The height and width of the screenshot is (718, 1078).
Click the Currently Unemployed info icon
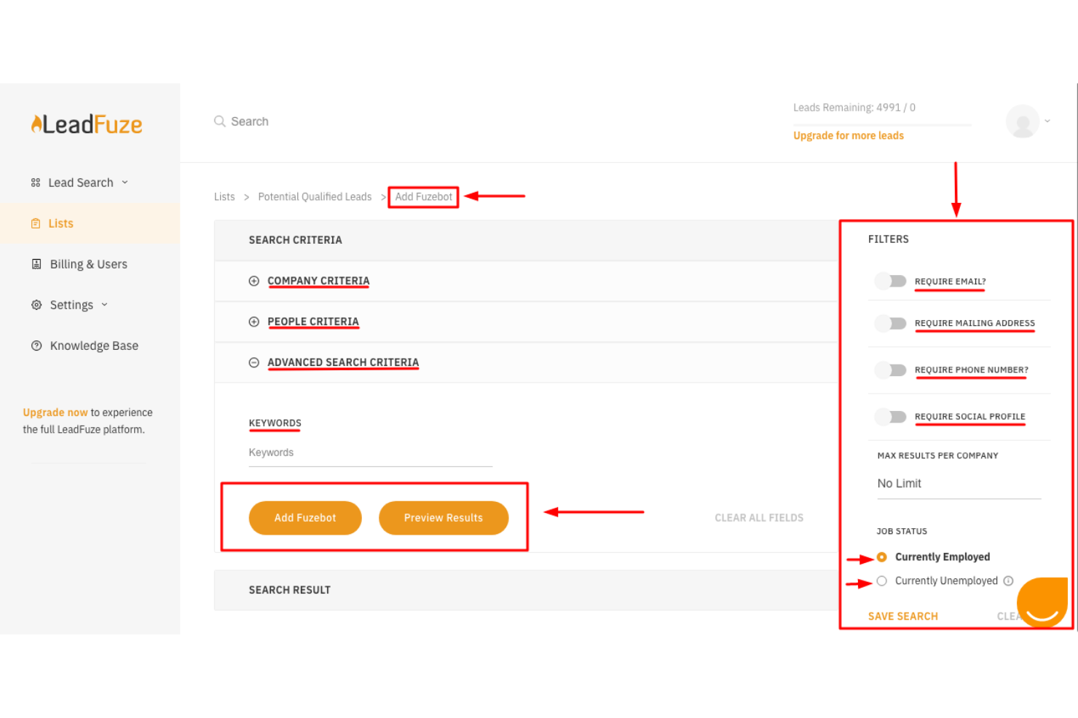coord(1008,581)
